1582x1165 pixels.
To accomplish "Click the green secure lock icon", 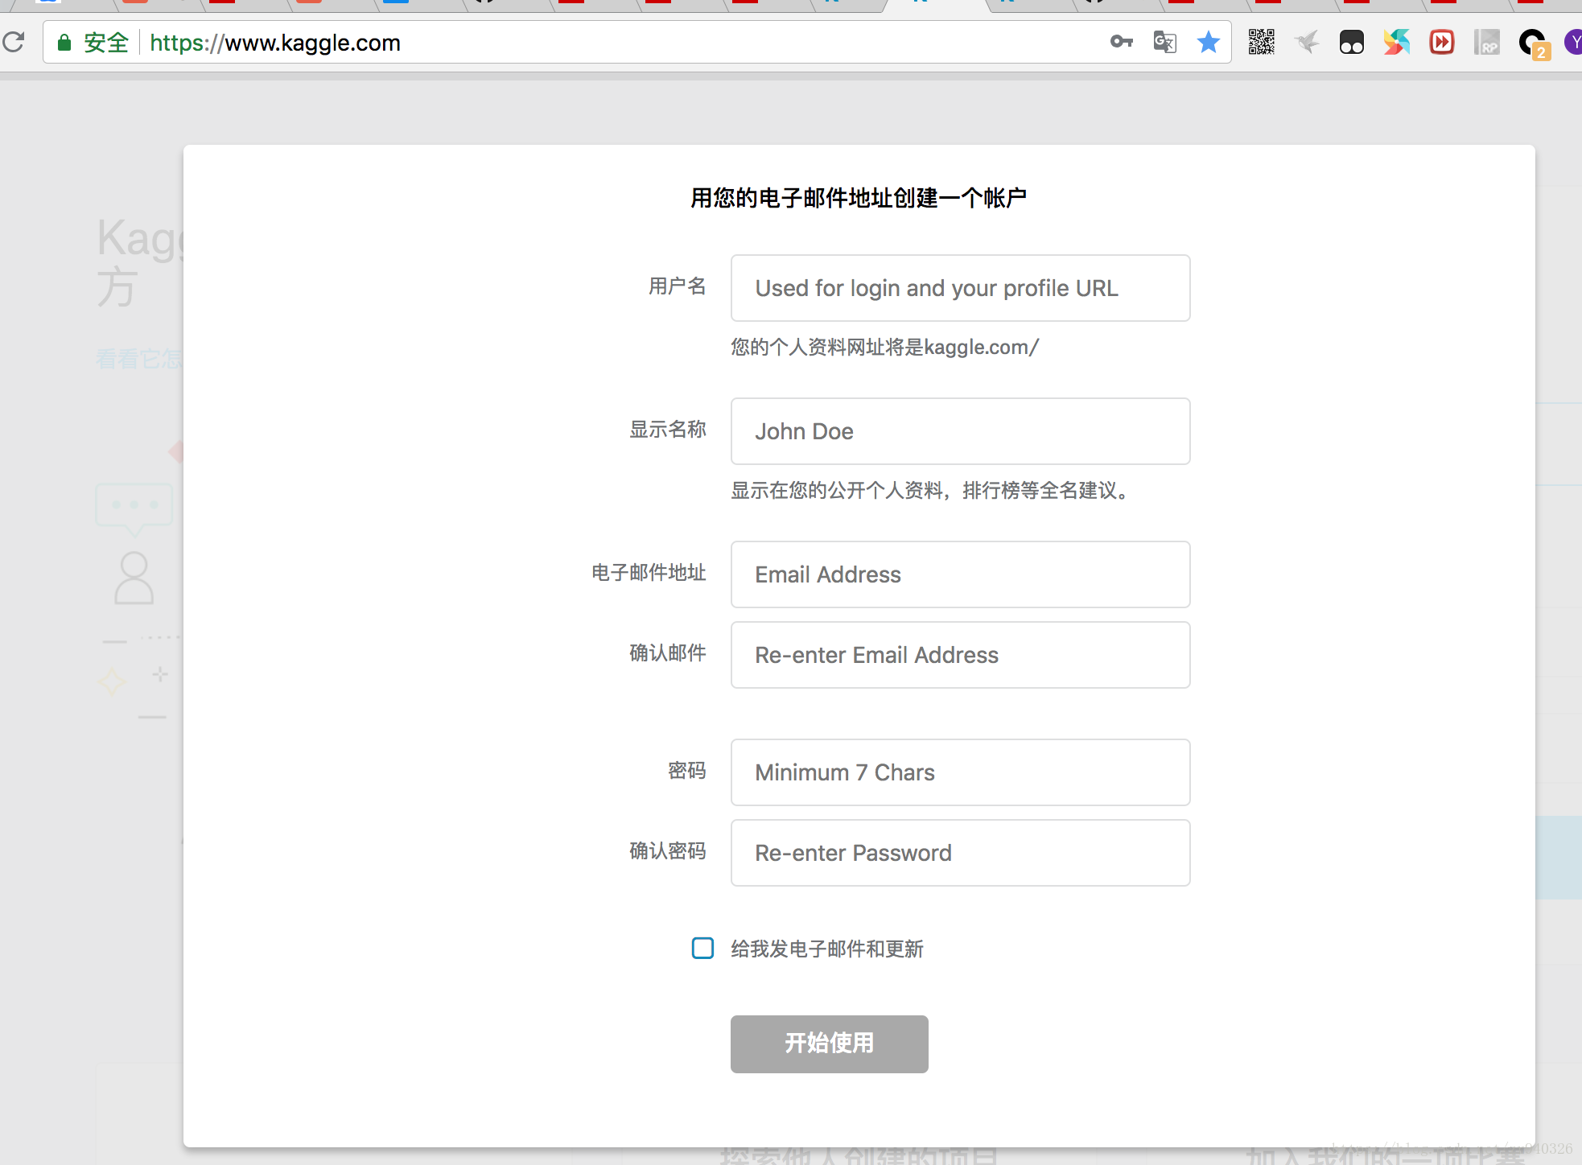I will click(x=64, y=43).
